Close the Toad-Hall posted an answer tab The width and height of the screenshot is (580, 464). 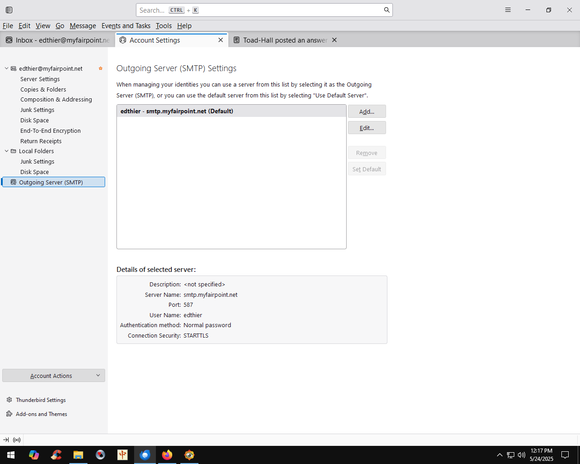[x=334, y=40]
